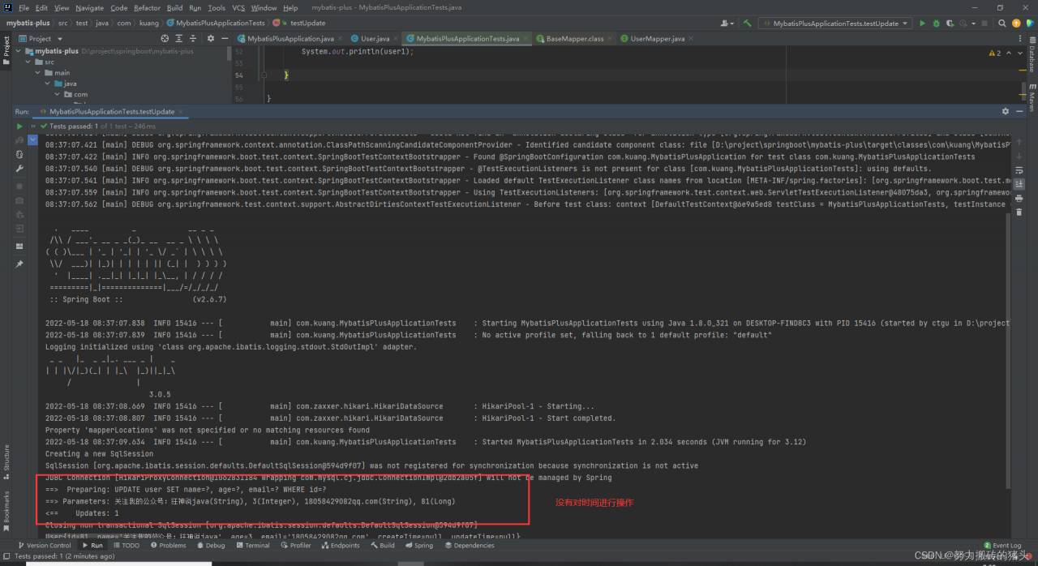The height and width of the screenshot is (566, 1038).
Task: Build project with the hammer icon
Action: point(747,24)
